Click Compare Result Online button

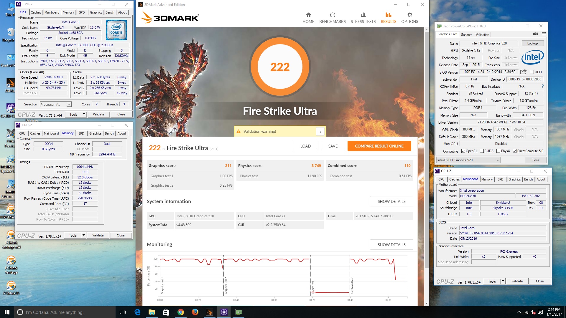(379, 146)
